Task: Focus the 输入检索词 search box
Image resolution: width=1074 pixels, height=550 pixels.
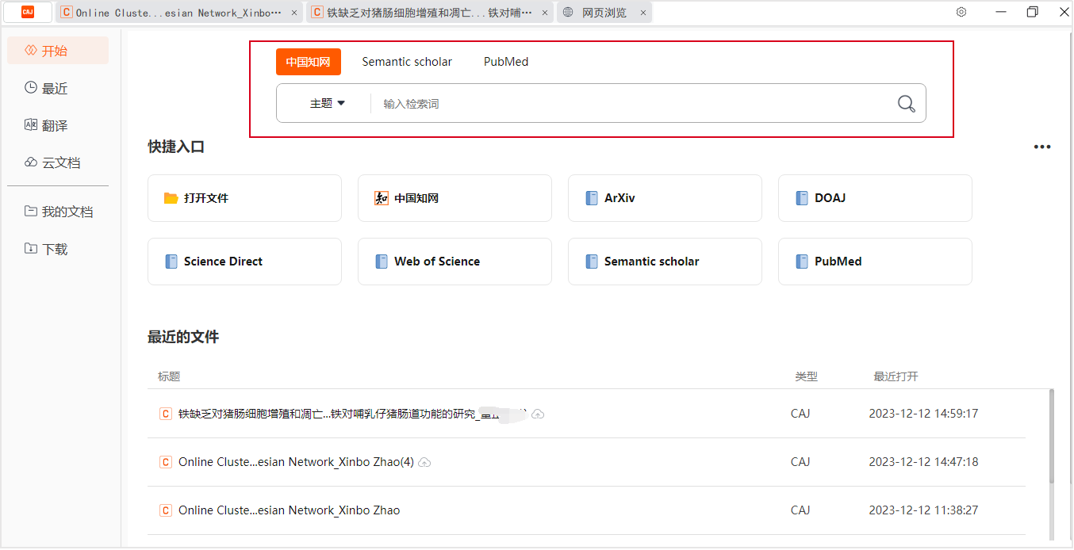Action: point(635,104)
